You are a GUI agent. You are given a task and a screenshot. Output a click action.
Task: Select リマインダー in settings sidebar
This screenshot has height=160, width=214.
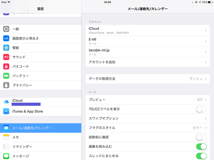pos(41,147)
